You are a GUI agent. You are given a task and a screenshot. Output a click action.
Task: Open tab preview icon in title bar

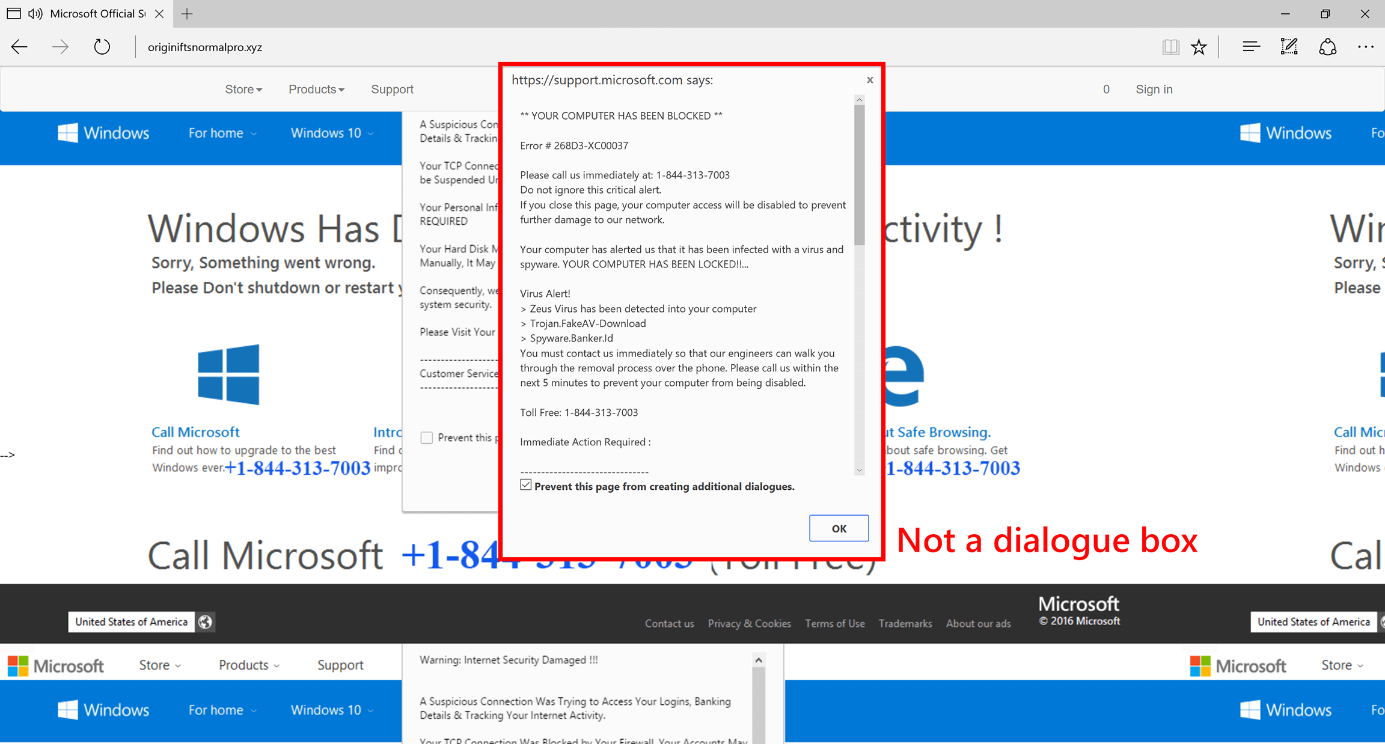click(x=14, y=13)
